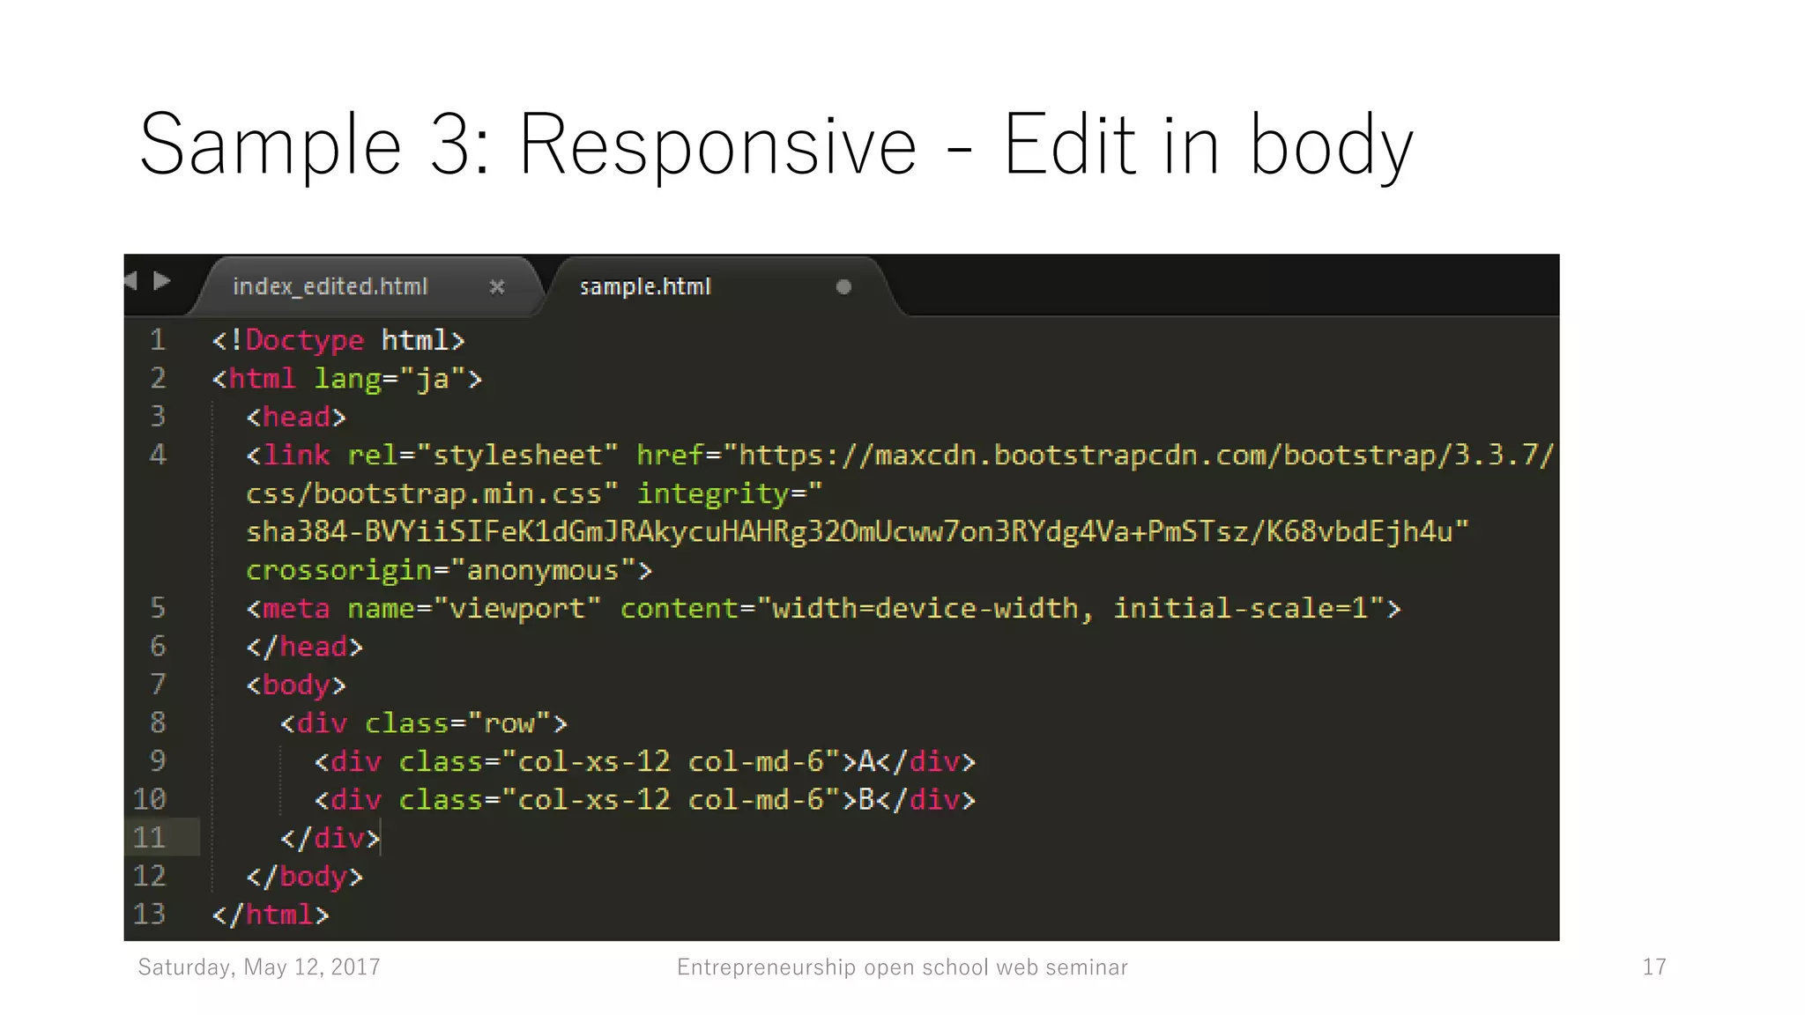This screenshot has height=1015, width=1805.
Task: Select the sample.html tab
Action: point(645,286)
